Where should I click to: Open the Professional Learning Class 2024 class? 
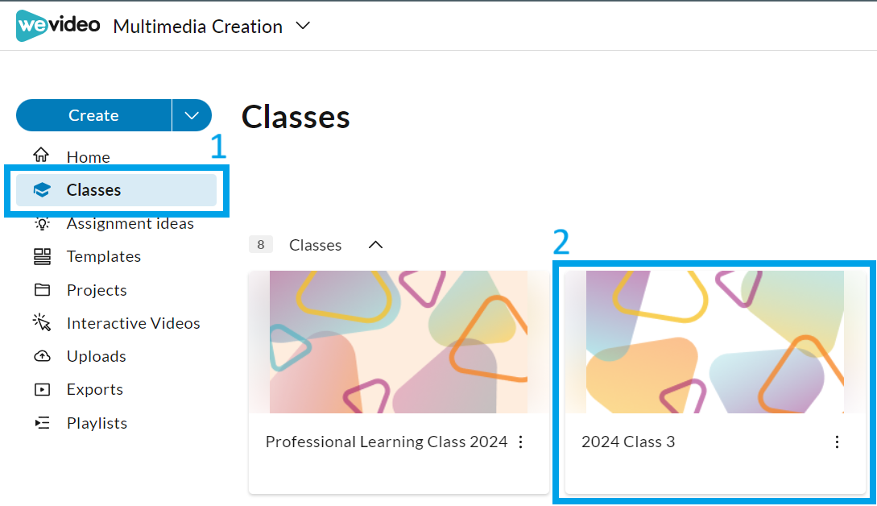tap(387, 442)
